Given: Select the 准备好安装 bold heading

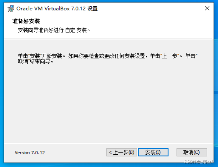Looking at the screenshot, I should point(26,21).
